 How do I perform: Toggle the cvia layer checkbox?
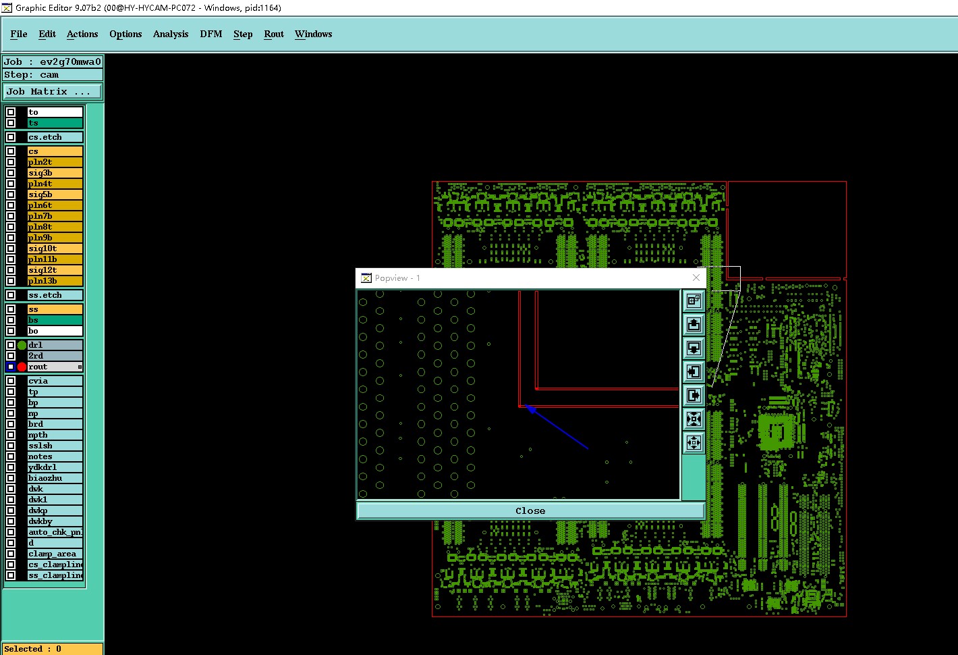coord(11,381)
